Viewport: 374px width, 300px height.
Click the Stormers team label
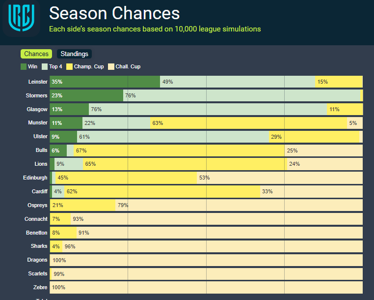click(37, 95)
